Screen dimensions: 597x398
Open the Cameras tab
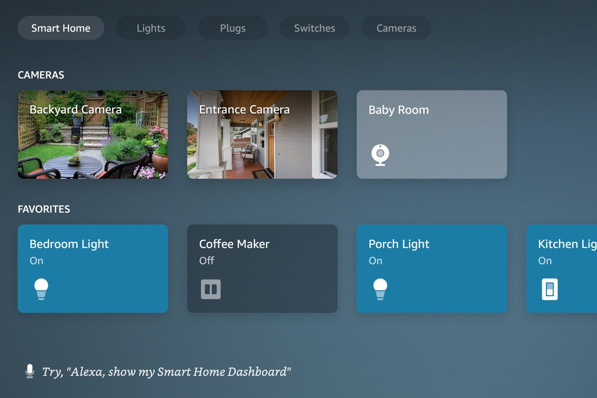[397, 28]
